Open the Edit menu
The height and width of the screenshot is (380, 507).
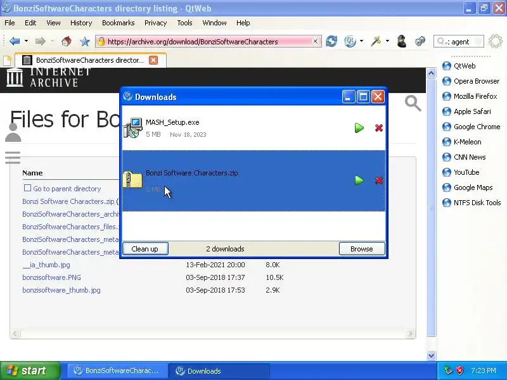coord(30,23)
